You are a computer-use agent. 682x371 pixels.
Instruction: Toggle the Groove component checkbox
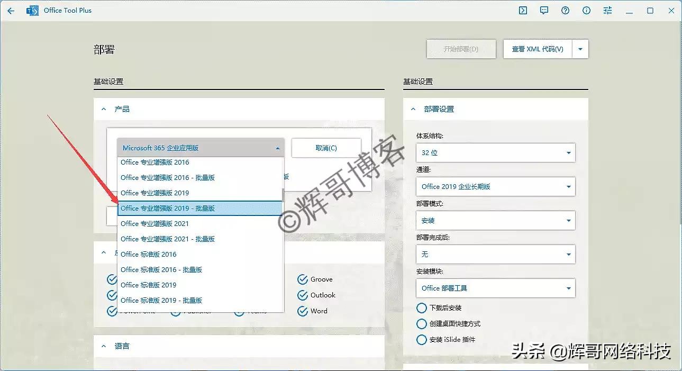303,279
